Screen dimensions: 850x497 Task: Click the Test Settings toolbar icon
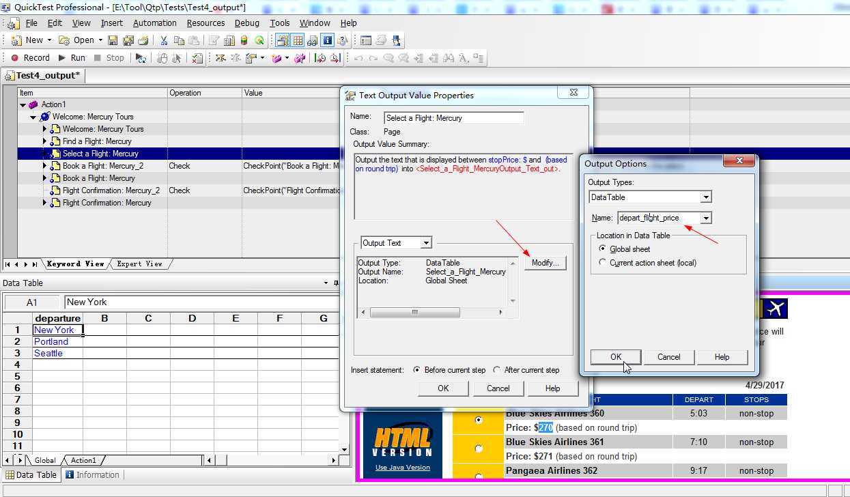click(x=229, y=40)
